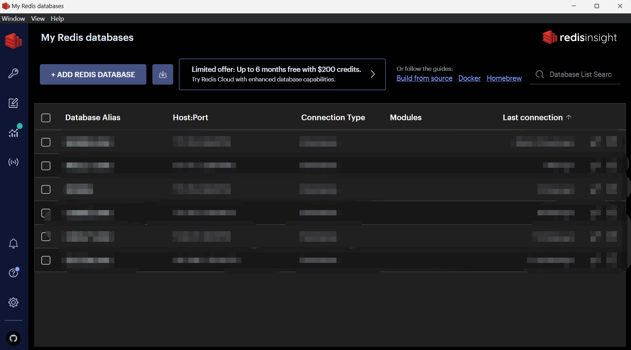631x350 pixels.
Task: Open the Settings gear icon
Action: pos(13,302)
